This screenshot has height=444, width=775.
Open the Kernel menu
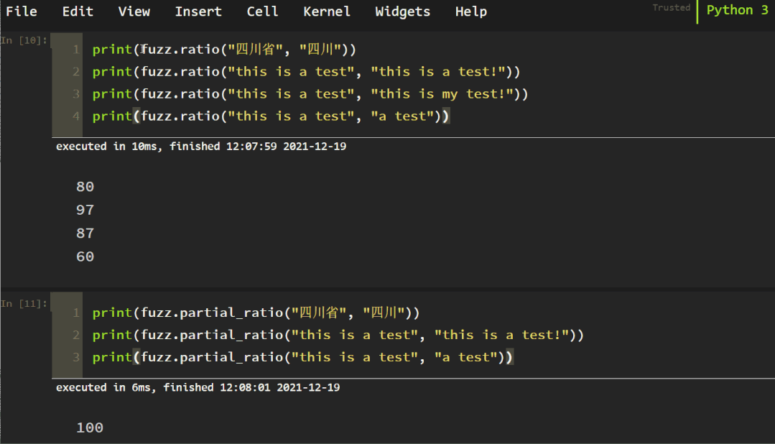coord(327,11)
